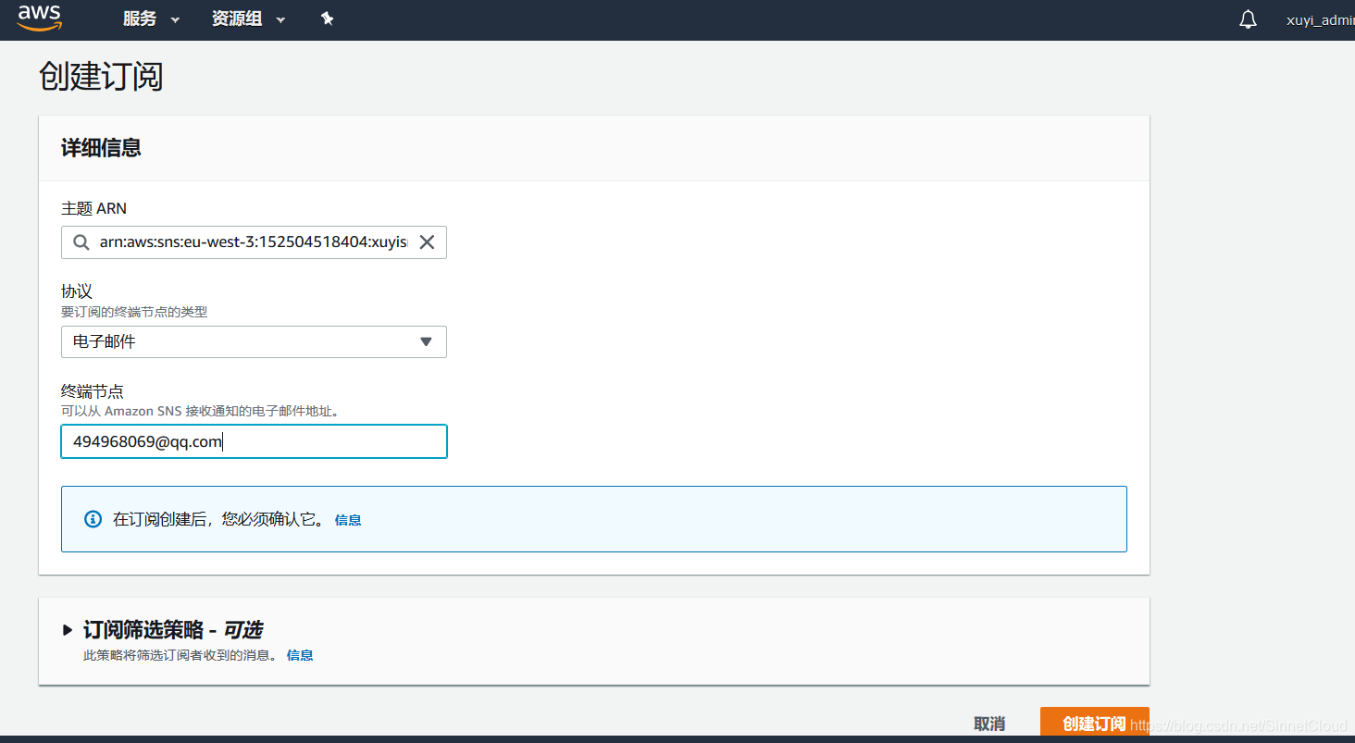
Task: Open the 资源组 resource groups menu
Action: [248, 19]
